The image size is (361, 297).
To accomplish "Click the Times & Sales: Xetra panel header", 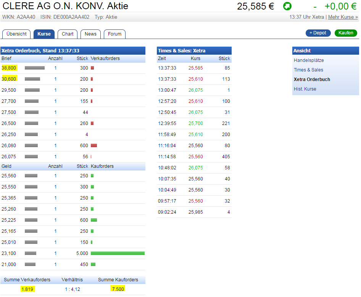I will [x=194, y=50].
